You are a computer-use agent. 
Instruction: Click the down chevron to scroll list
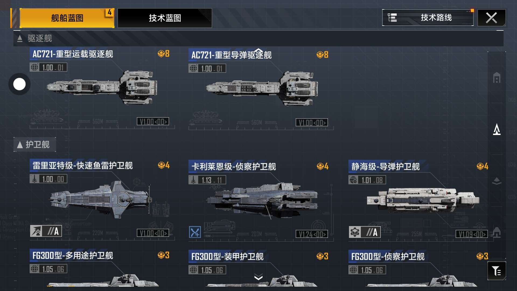click(x=258, y=277)
